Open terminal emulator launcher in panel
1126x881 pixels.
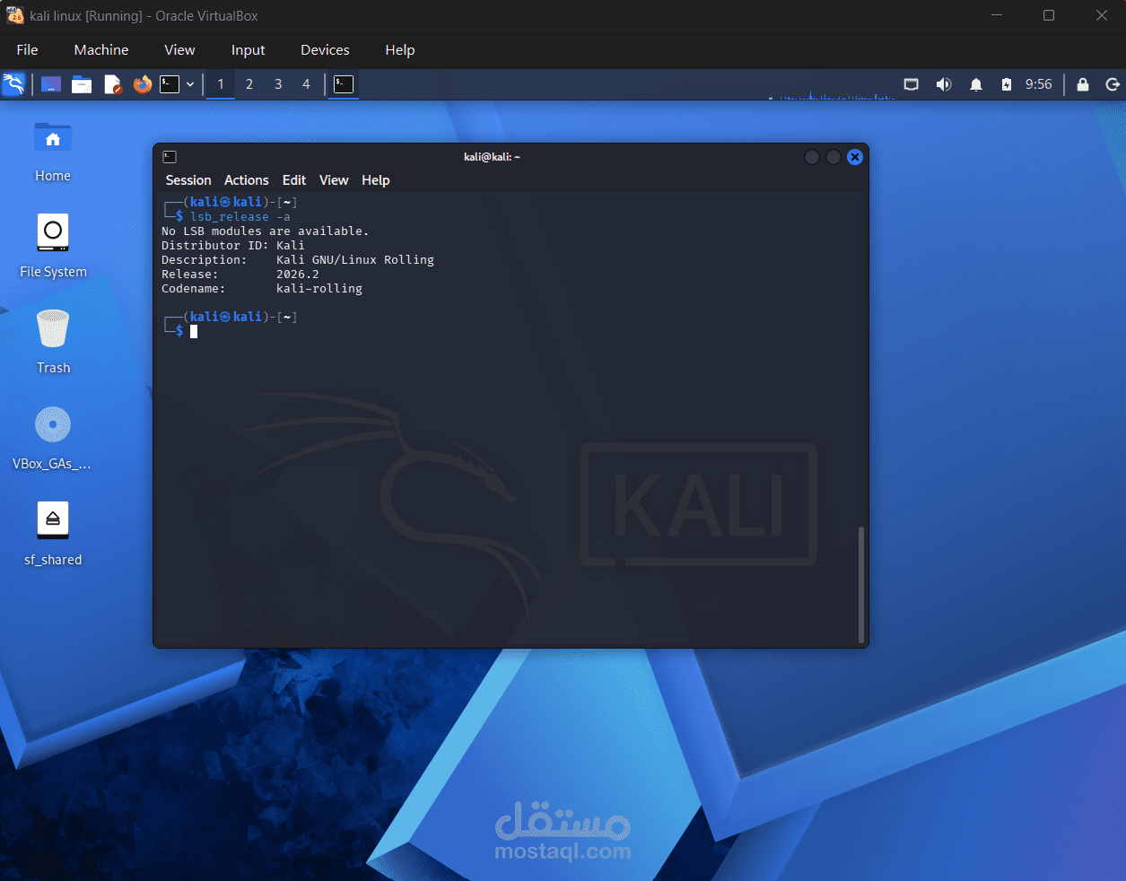click(170, 84)
